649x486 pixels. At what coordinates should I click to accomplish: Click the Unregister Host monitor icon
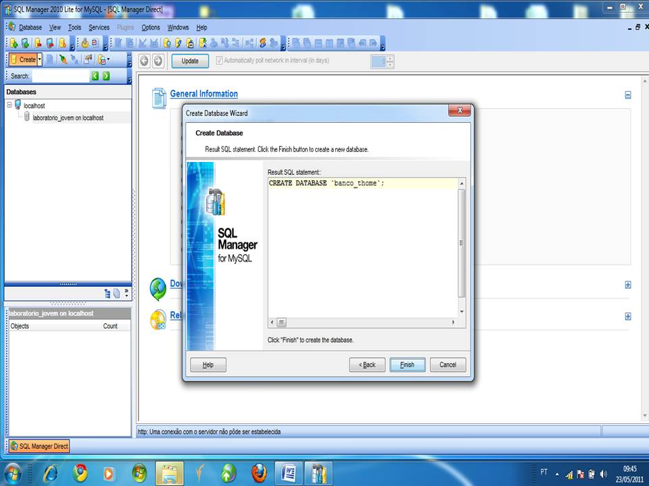pos(50,43)
